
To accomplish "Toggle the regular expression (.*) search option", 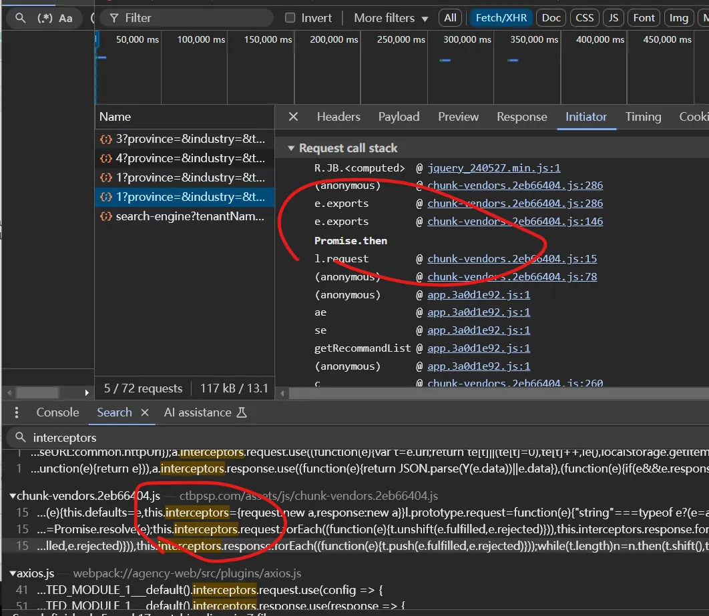I will (45, 18).
